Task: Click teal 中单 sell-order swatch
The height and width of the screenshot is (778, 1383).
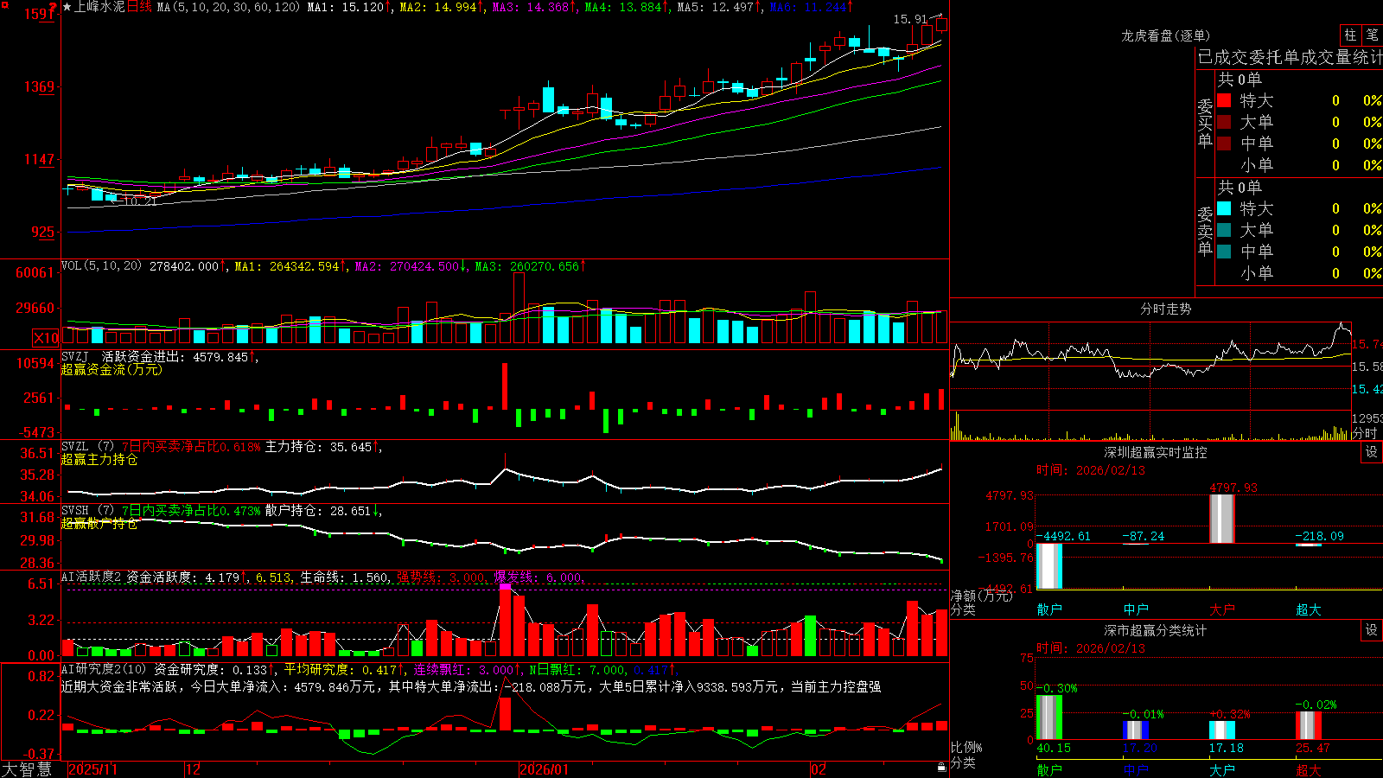Action: [1224, 252]
